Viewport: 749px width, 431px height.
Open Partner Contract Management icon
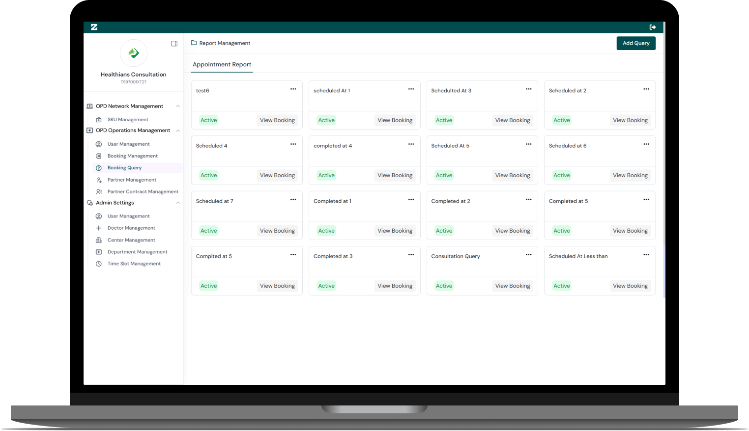(x=99, y=192)
